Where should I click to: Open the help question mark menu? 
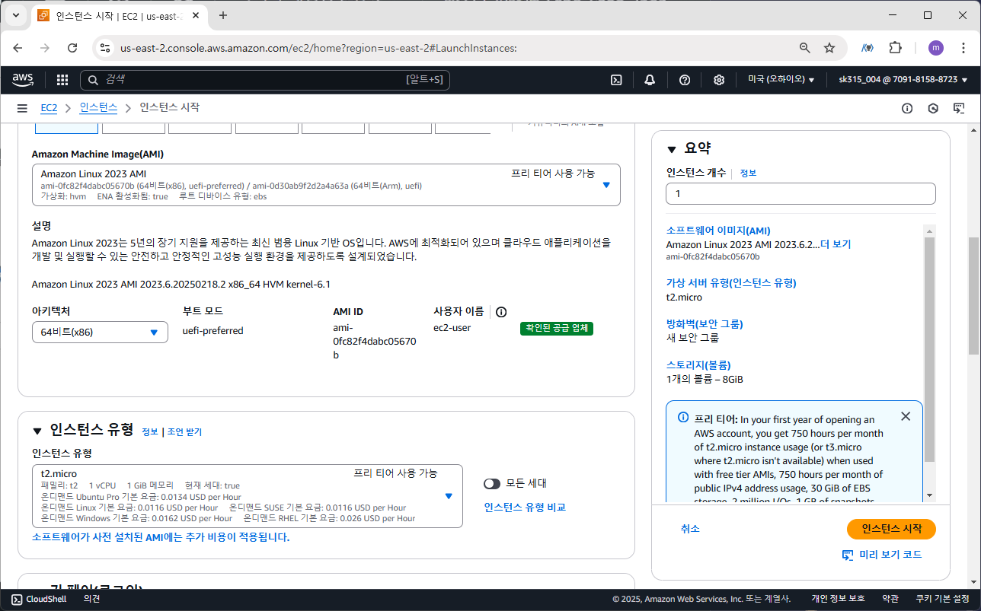(x=685, y=80)
